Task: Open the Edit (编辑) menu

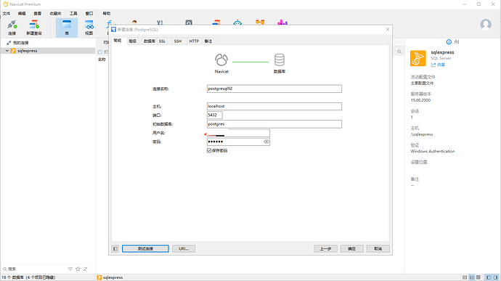Action: pyautogui.click(x=21, y=13)
